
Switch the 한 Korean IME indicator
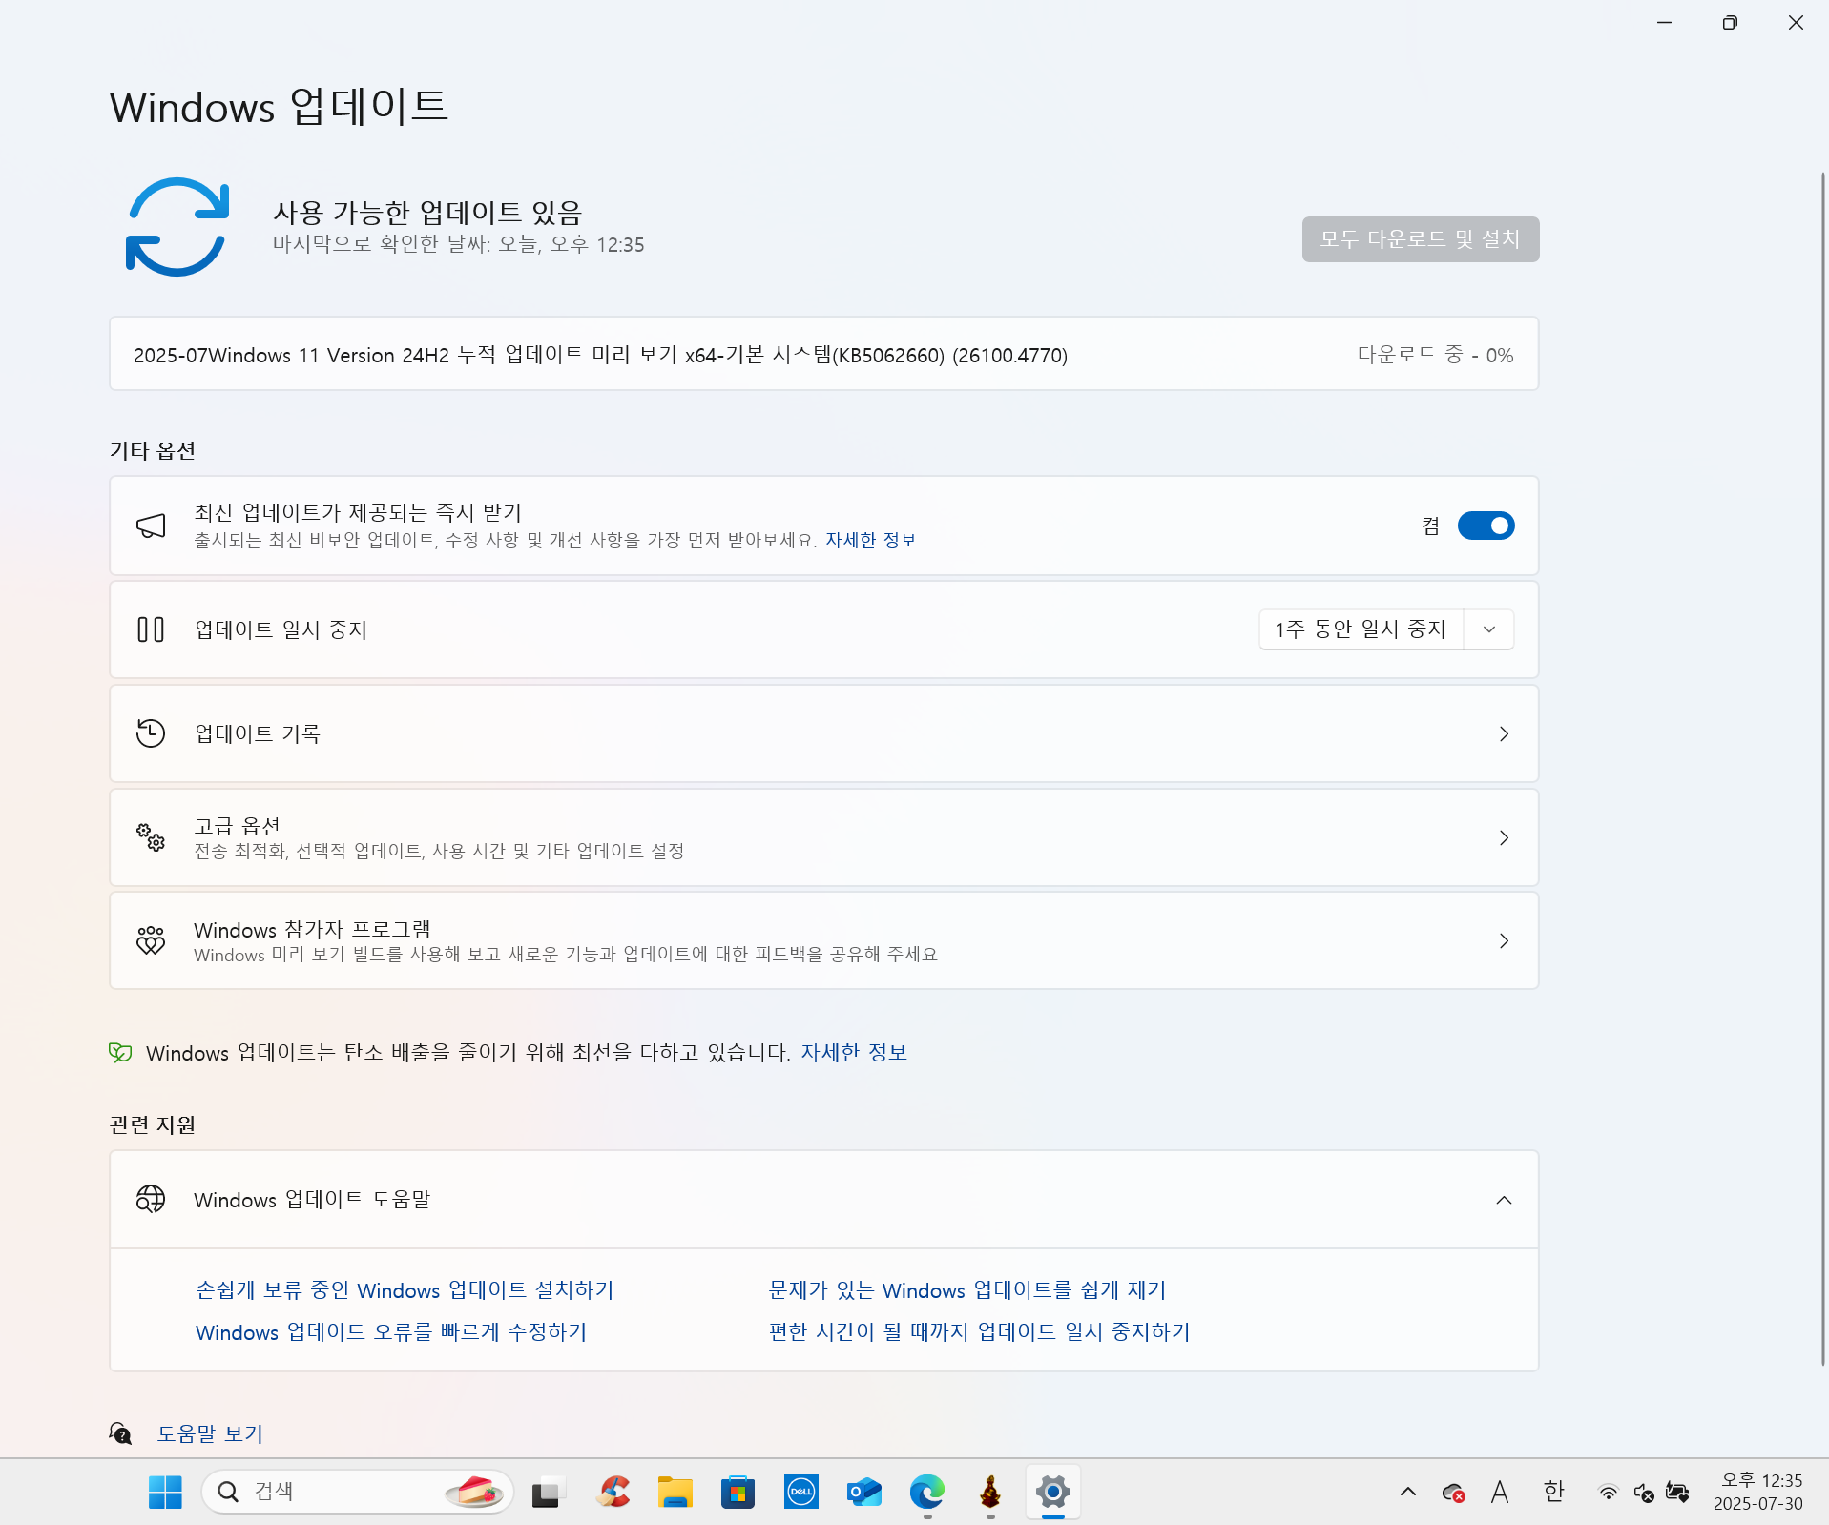(1554, 1492)
